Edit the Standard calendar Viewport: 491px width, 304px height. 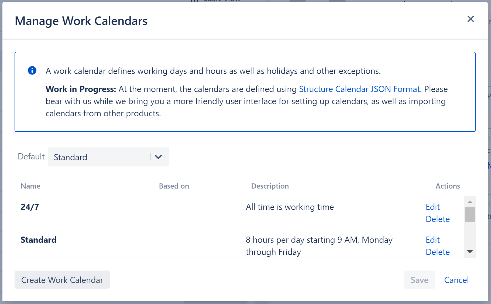point(432,240)
